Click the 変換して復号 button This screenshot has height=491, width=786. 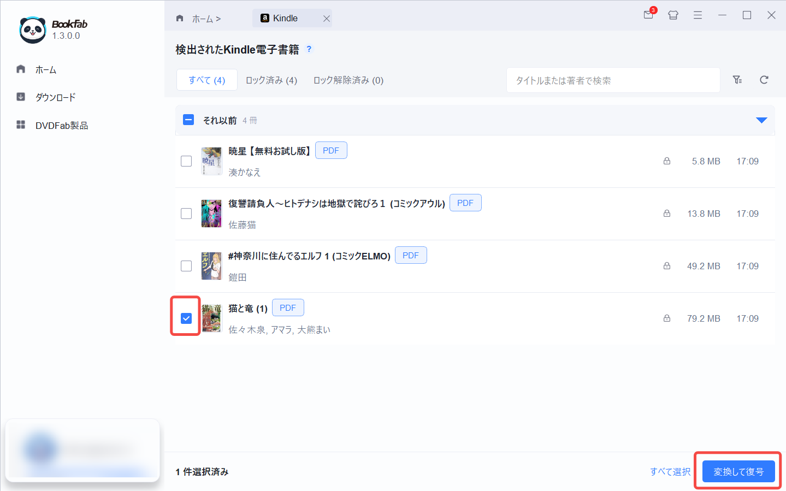[x=738, y=471]
